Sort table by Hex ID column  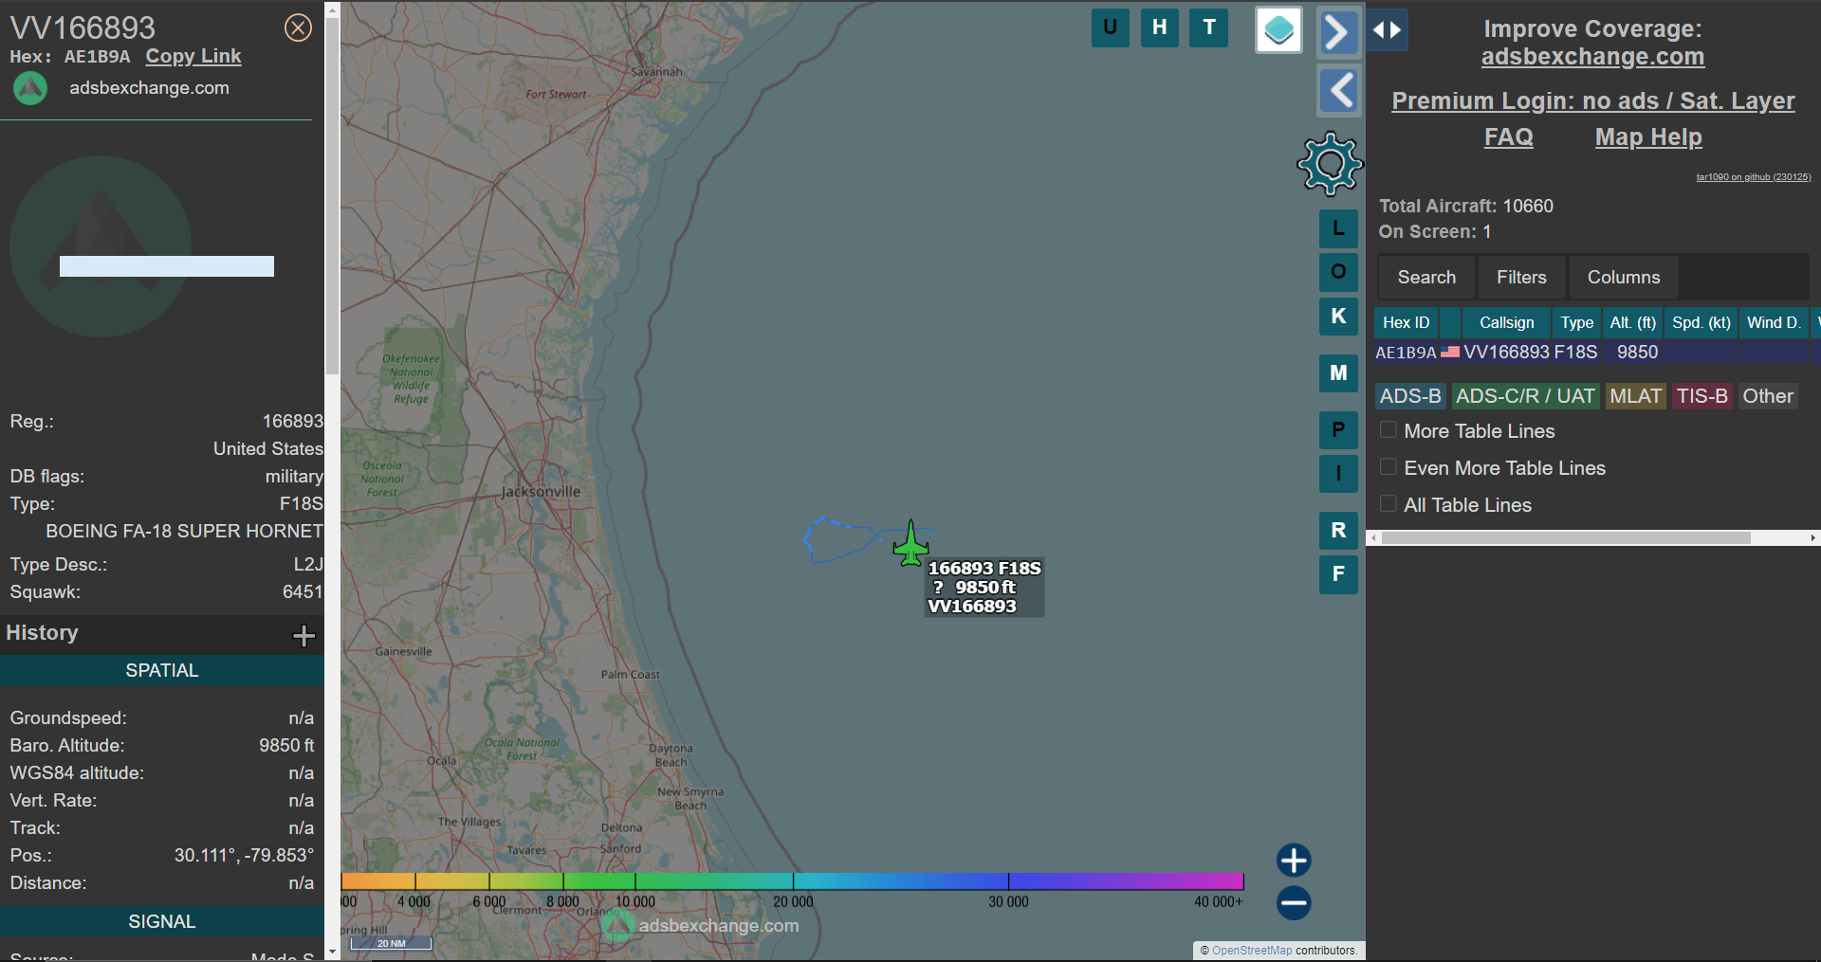coord(1406,322)
